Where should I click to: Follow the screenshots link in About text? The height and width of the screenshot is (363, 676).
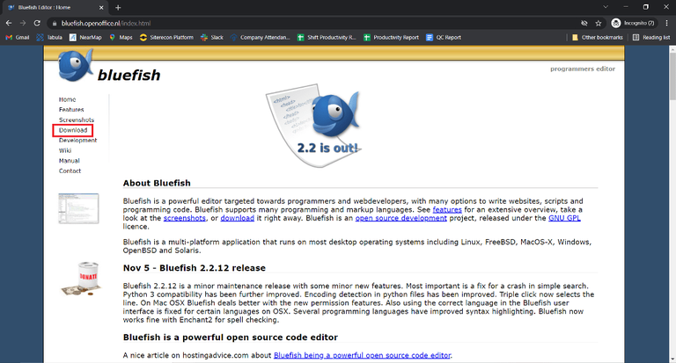pos(185,218)
